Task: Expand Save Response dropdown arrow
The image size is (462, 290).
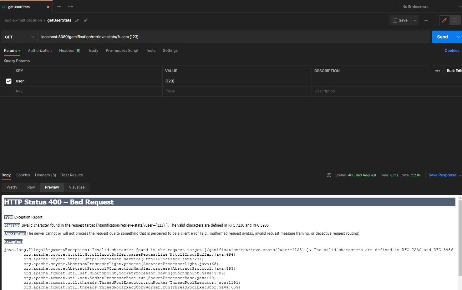Action: pos(460,175)
